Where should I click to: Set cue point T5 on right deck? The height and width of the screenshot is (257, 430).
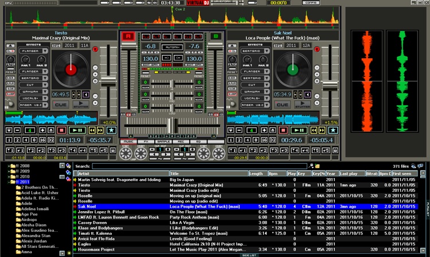tap(315, 151)
